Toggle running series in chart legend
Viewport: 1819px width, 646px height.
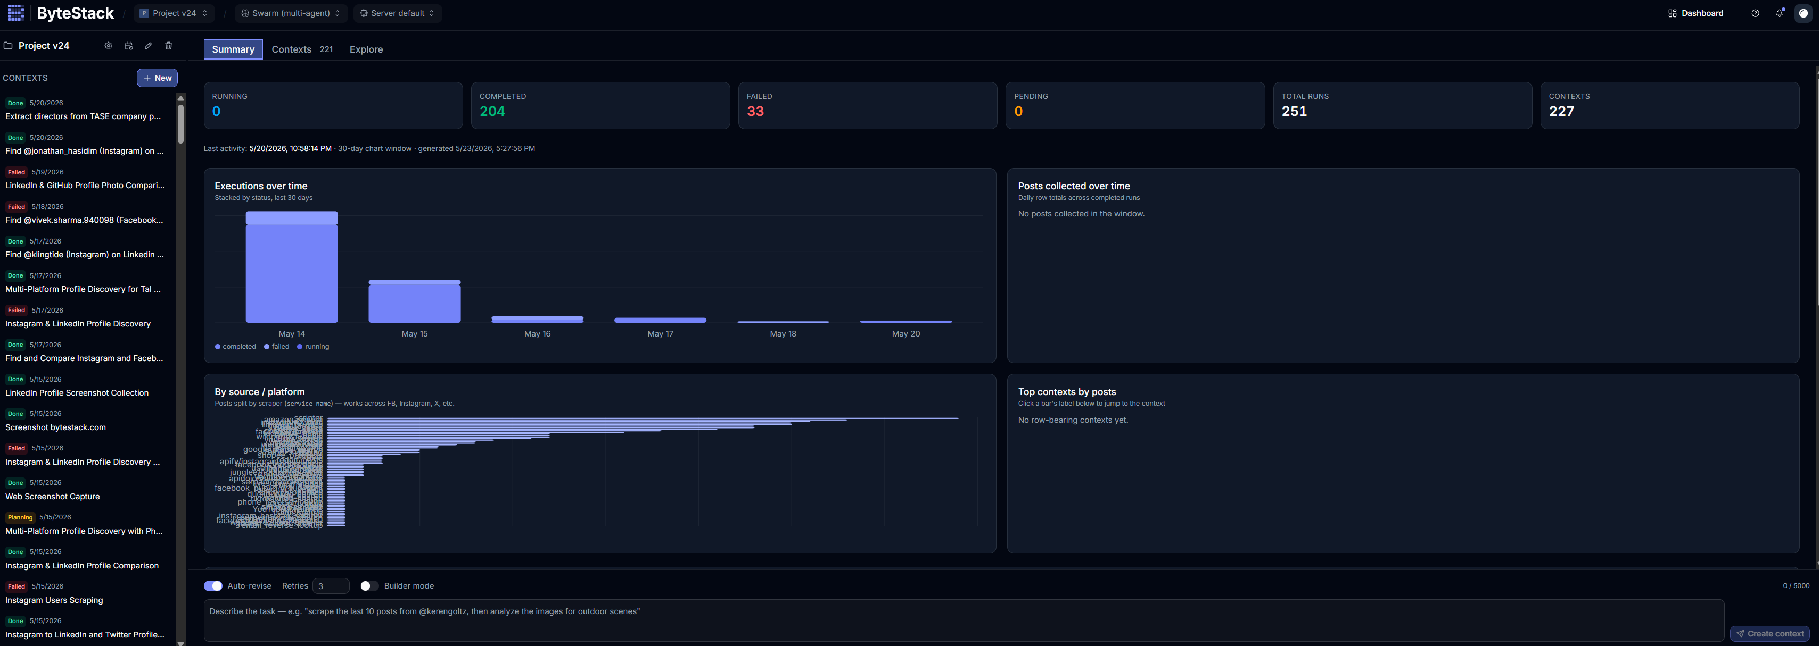point(313,346)
